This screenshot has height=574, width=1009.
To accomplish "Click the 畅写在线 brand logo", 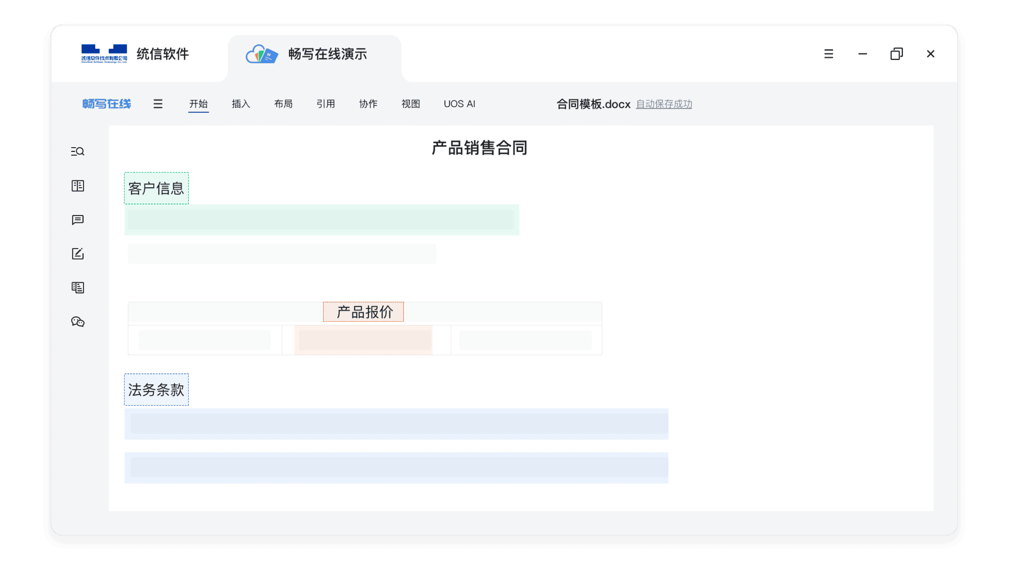I will (x=107, y=104).
